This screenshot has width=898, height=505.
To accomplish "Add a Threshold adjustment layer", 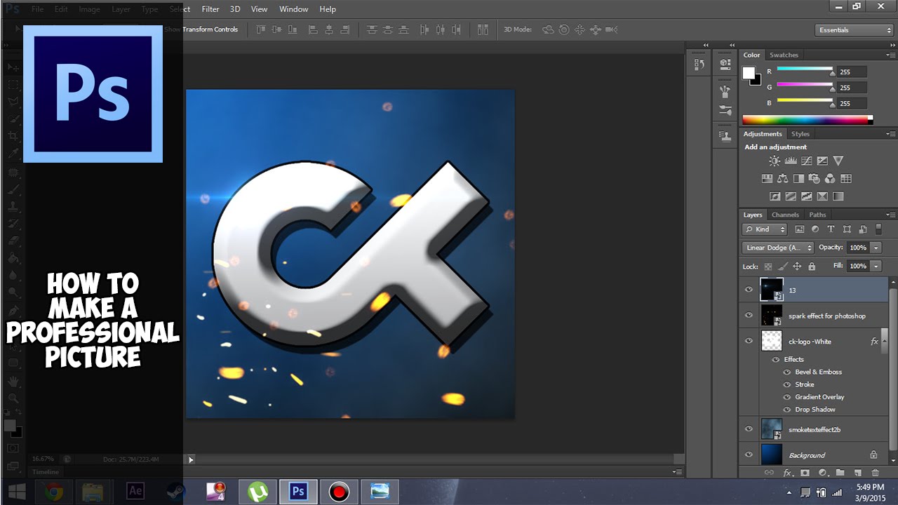I will coord(807,196).
